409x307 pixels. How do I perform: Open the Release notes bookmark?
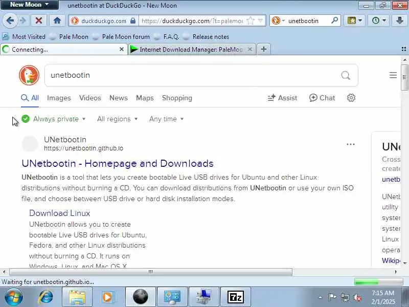206,37
